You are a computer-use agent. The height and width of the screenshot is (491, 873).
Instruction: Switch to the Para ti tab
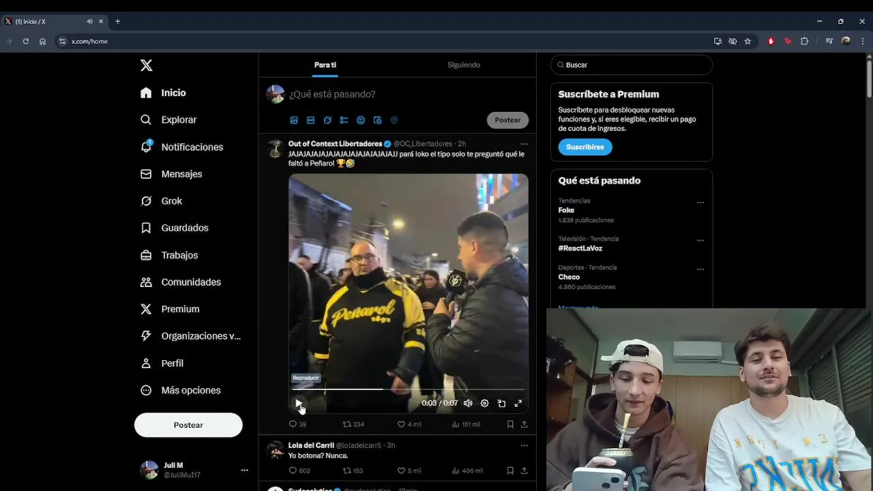(325, 65)
